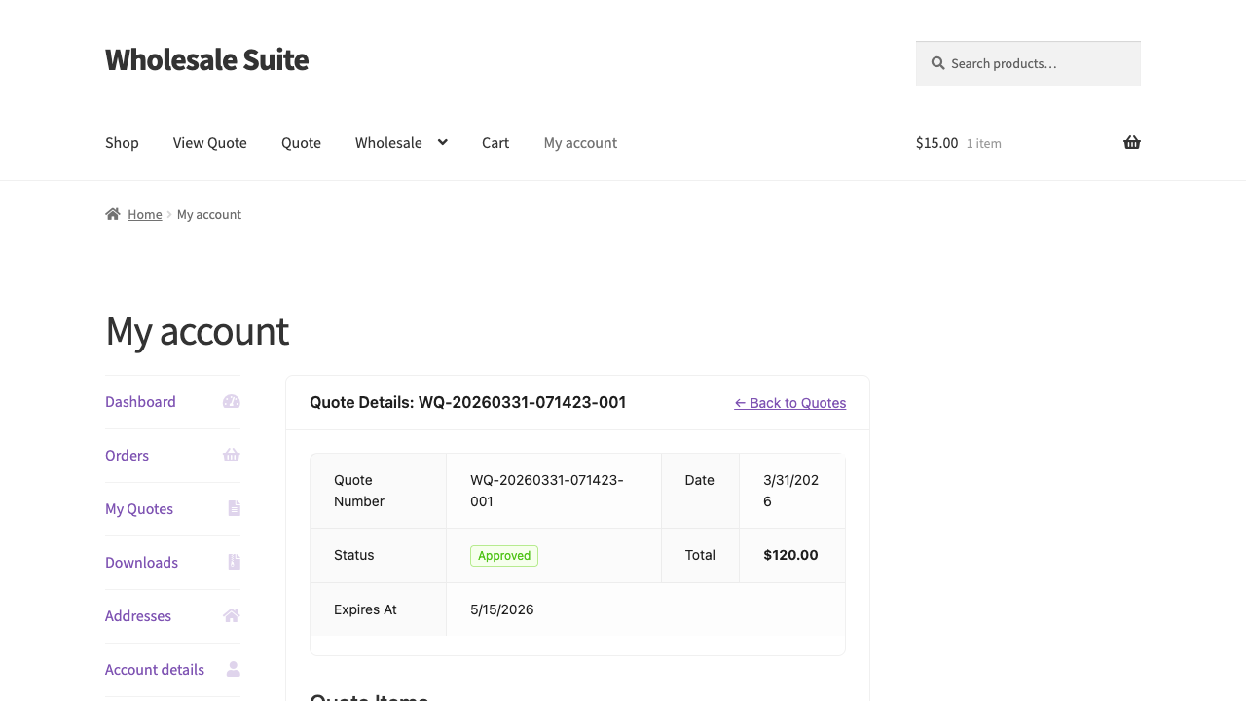Open the shopping cart basket icon

point(1132,142)
